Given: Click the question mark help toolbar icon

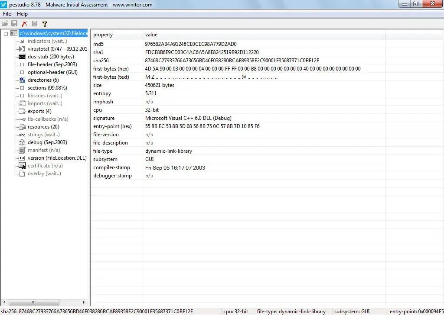Looking at the screenshot, I should (x=44, y=24).
